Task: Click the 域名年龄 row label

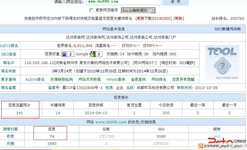Action: (x=9, y=71)
